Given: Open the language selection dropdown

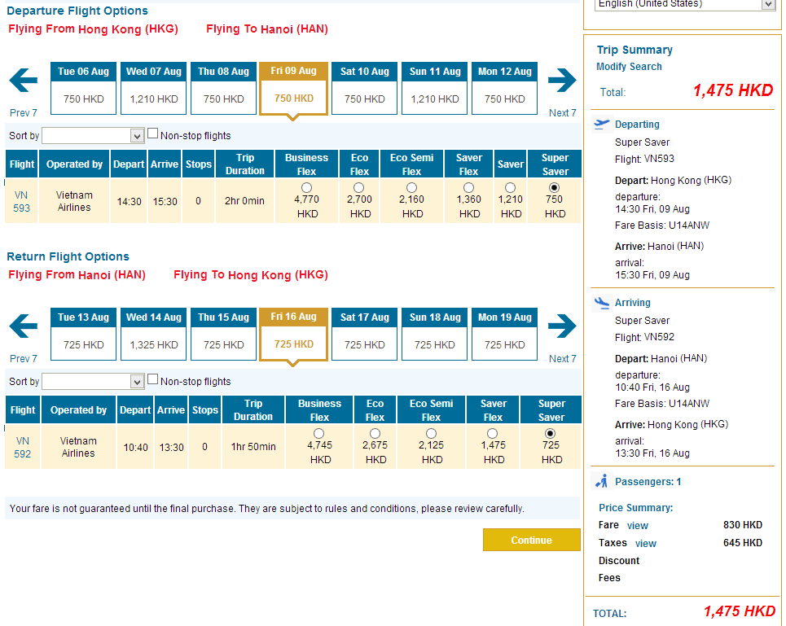Looking at the screenshot, I should pos(686,5).
